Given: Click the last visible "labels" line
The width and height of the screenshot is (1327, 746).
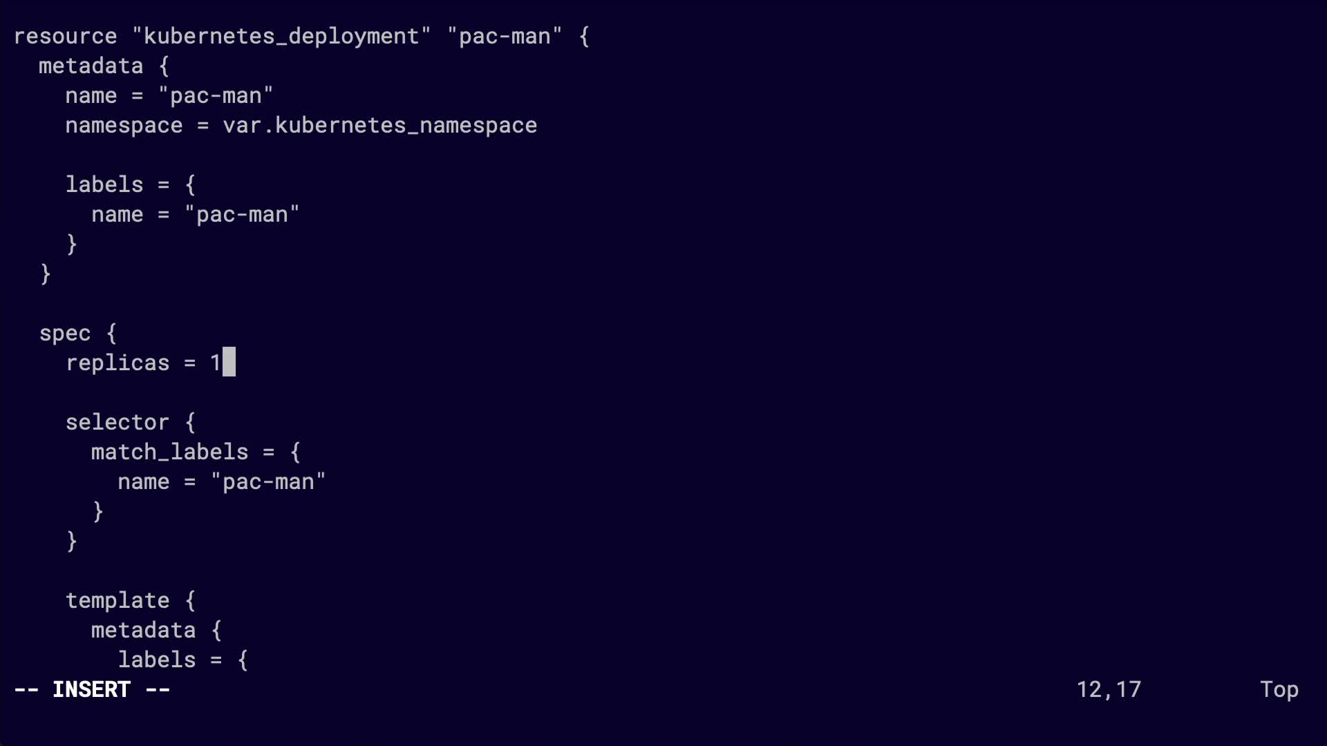Looking at the screenshot, I should (x=157, y=660).
